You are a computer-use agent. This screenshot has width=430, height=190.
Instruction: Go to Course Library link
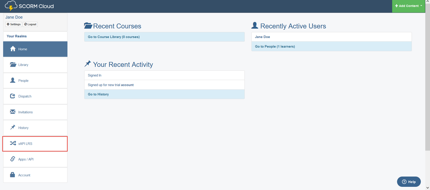pos(114,37)
